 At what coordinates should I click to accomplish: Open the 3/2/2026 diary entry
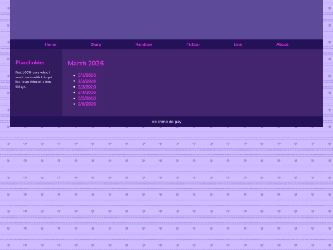(87, 81)
